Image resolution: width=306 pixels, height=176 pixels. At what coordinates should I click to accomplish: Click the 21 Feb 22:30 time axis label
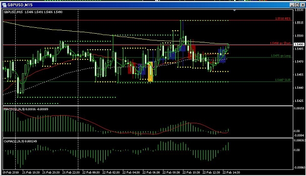pos(71,172)
